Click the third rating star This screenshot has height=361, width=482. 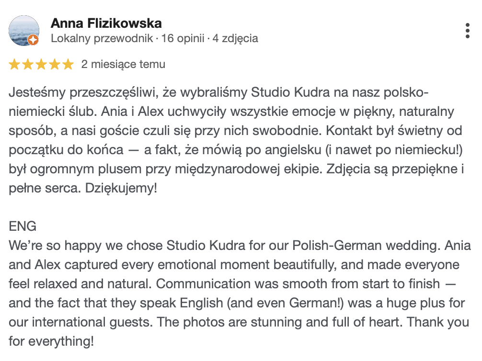click(x=41, y=64)
